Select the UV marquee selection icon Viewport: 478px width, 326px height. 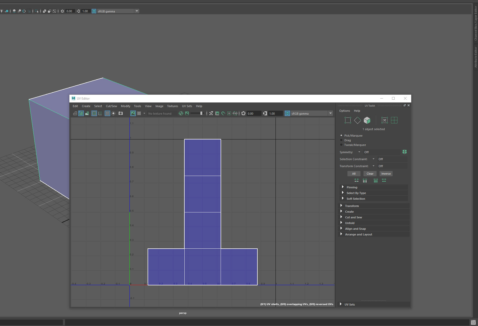tap(347, 120)
